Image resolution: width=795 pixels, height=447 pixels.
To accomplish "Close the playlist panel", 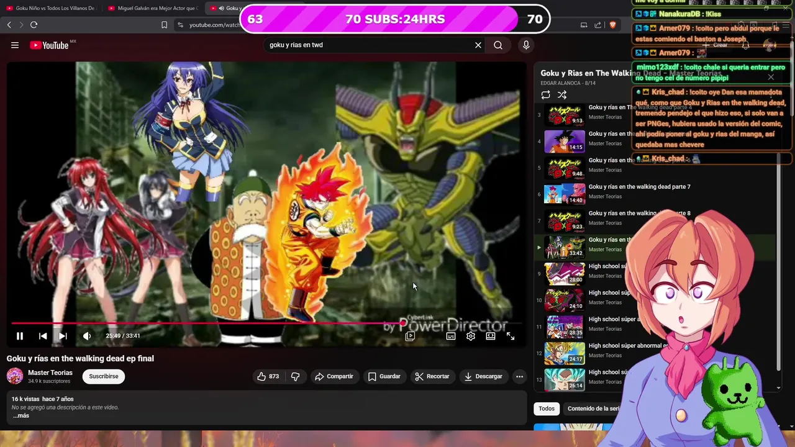I will click(771, 77).
